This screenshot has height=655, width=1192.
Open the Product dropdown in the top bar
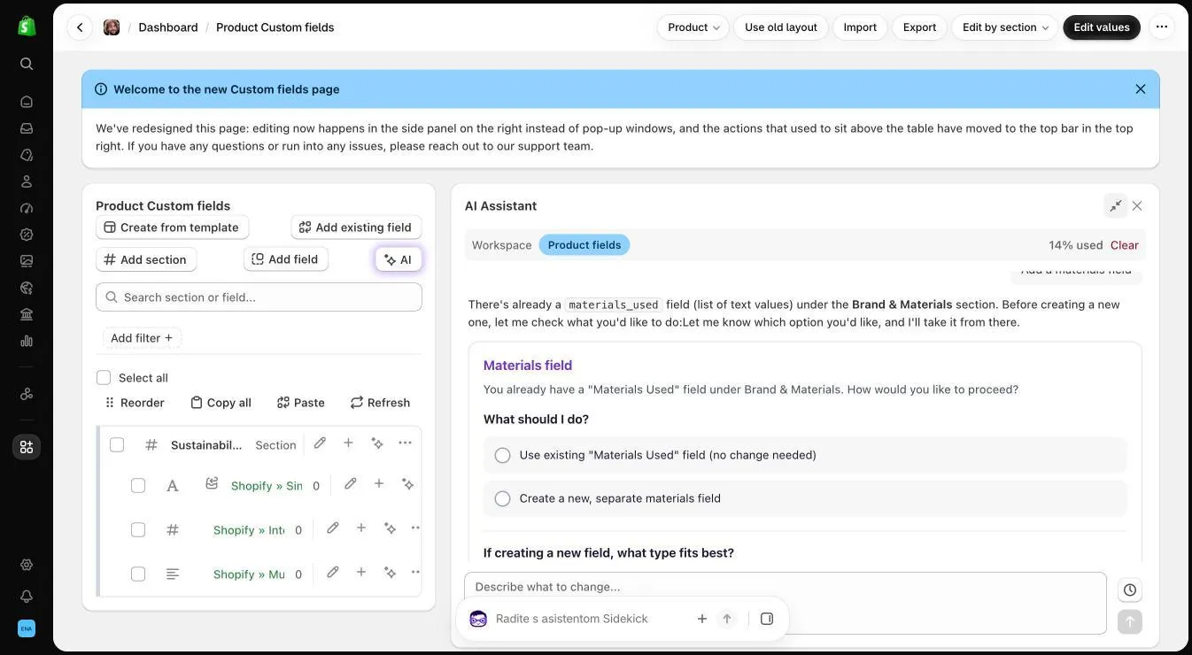pos(693,27)
